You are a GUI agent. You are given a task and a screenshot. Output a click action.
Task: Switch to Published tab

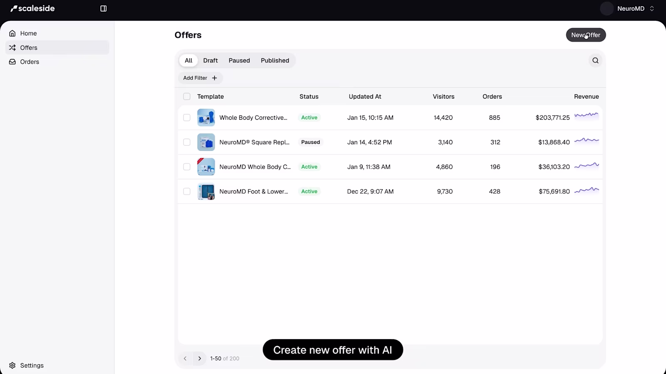275,60
